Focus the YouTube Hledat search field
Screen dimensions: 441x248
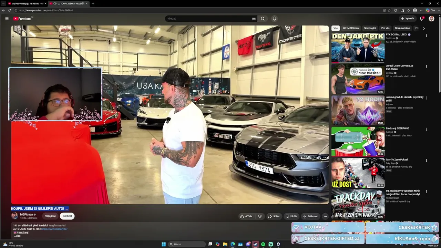(209, 19)
